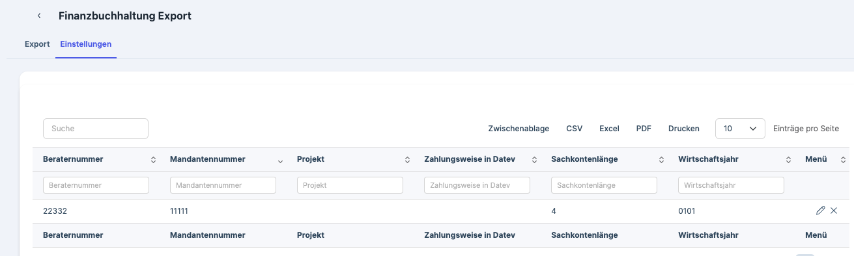Go back using the left chevron icon
This screenshot has height=256, width=854.
coord(39,16)
